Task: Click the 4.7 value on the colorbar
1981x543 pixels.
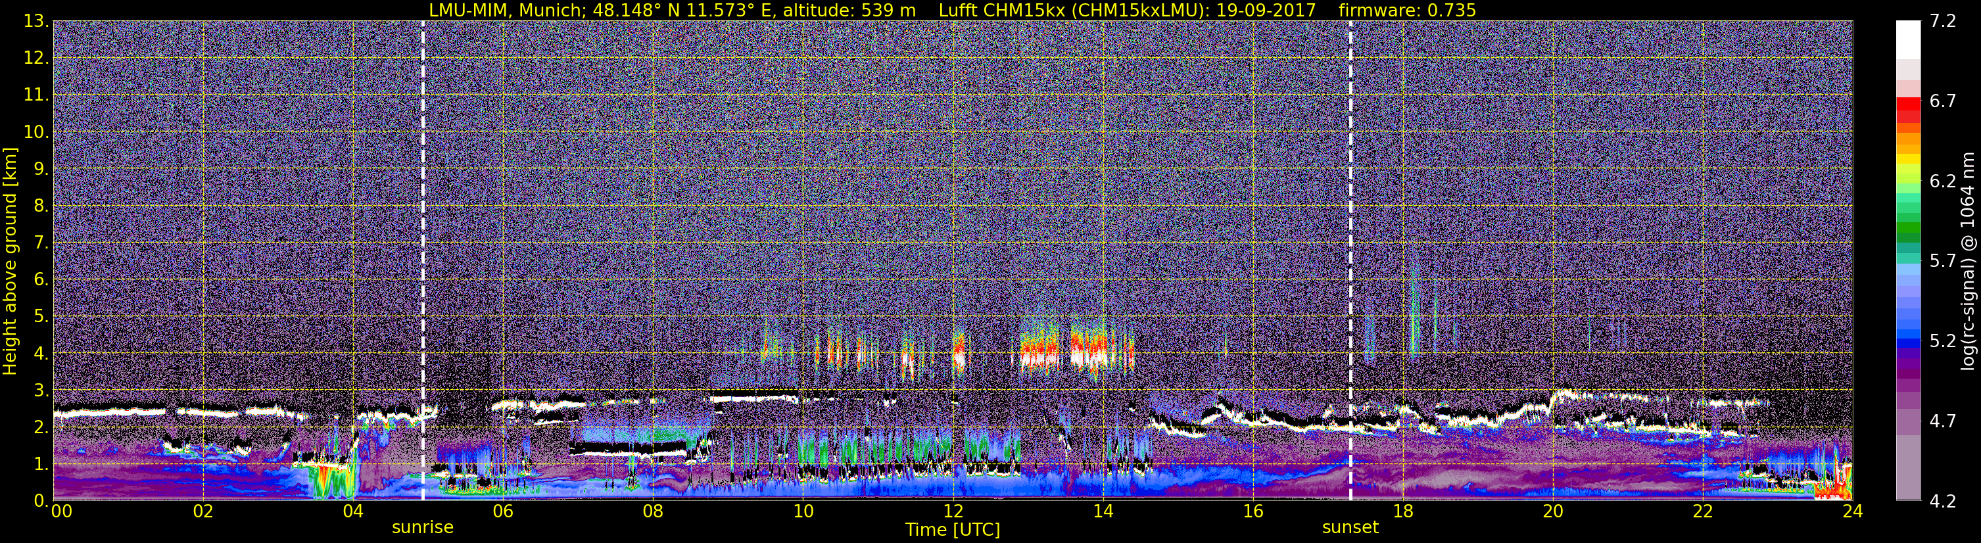Action: [1943, 421]
